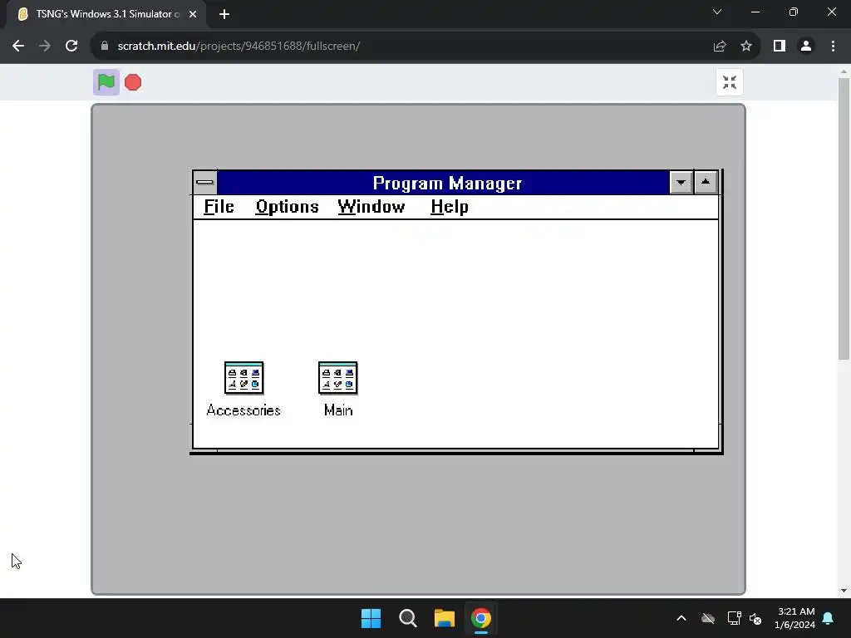This screenshot has height=638, width=851.
Task: Maximize Program Manager with up arrow button
Action: [x=706, y=182]
